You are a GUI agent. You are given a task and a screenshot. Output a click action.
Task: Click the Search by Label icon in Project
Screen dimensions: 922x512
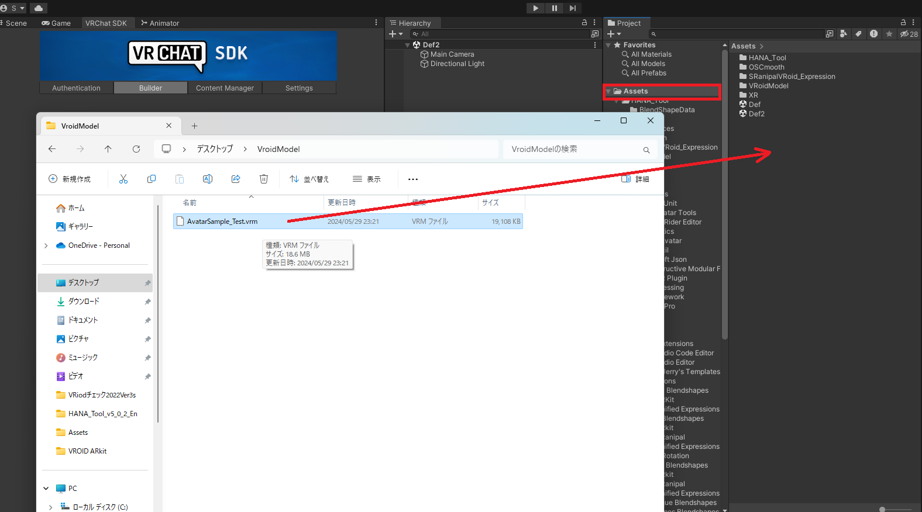858,34
